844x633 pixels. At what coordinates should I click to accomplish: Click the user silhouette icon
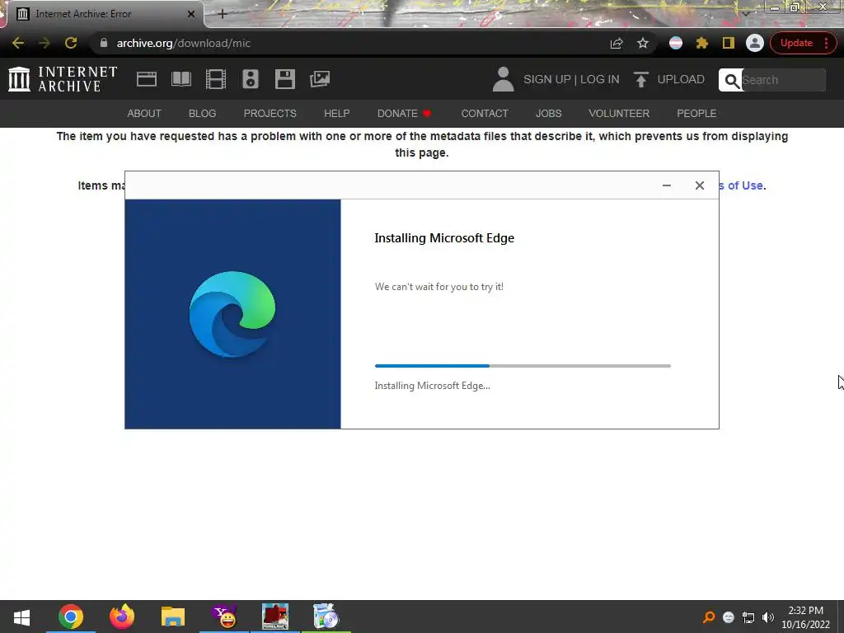click(x=504, y=79)
